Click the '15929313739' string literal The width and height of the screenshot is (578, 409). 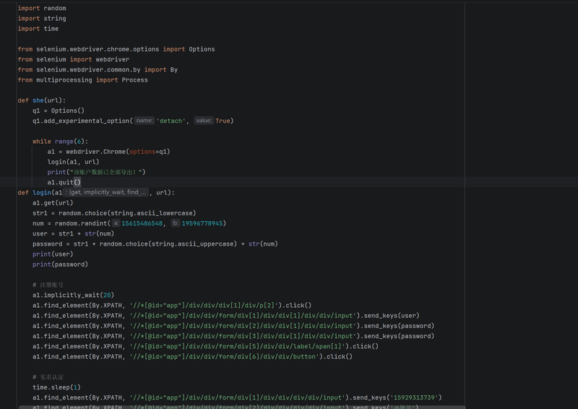coord(414,397)
